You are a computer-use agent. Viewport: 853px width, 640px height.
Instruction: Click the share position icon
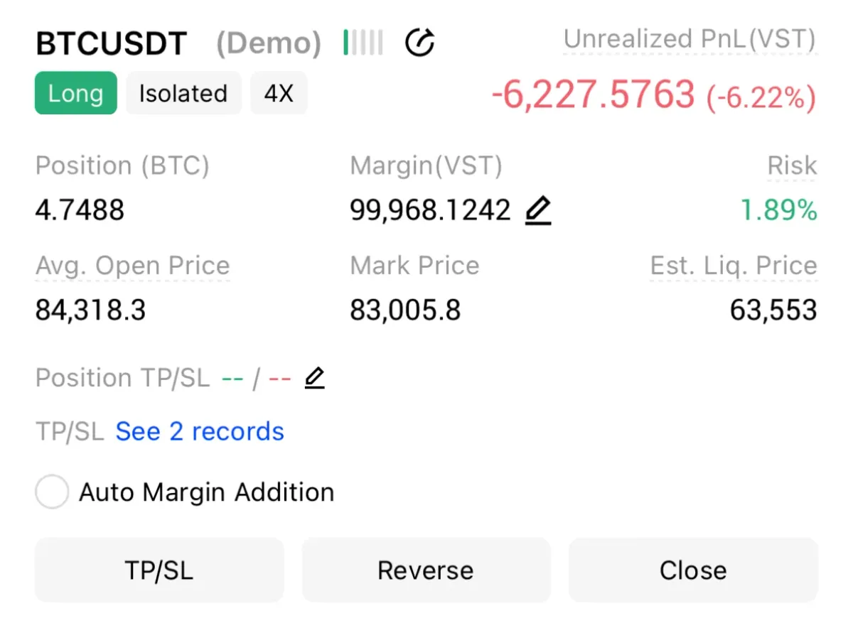[419, 43]
